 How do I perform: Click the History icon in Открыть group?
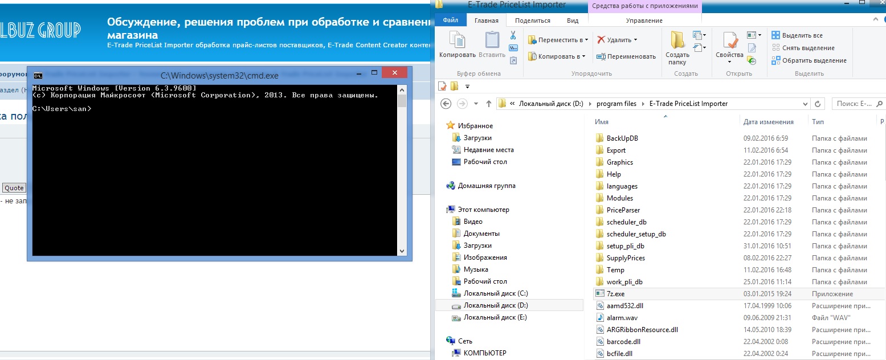click(752, 60)
